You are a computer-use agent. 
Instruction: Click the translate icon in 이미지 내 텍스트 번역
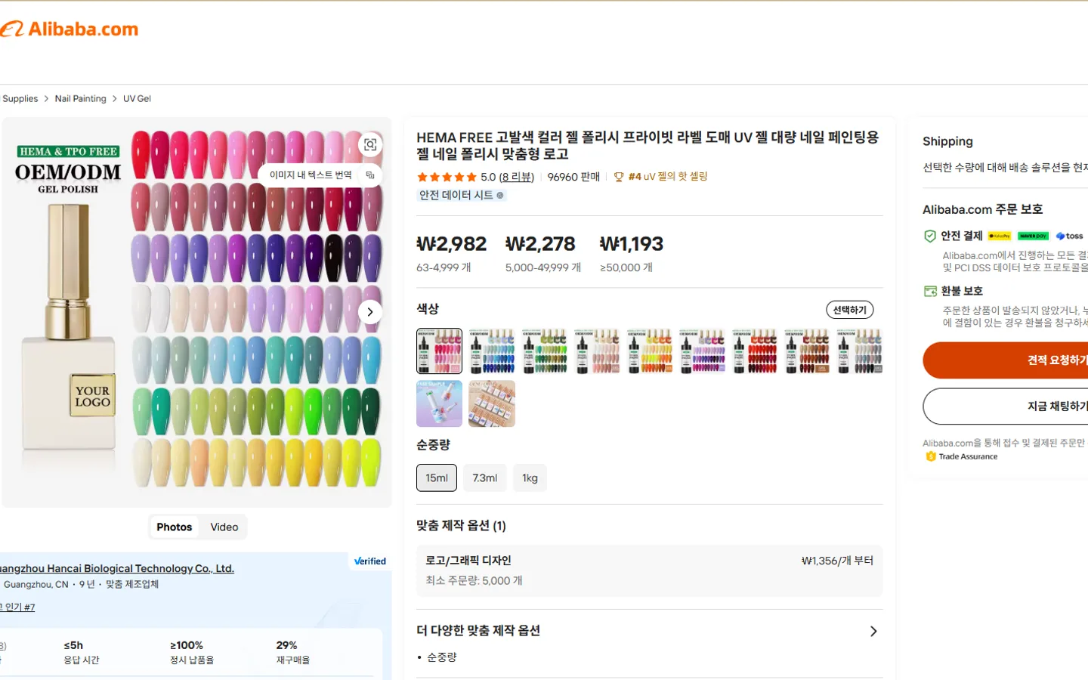(370, 175)
